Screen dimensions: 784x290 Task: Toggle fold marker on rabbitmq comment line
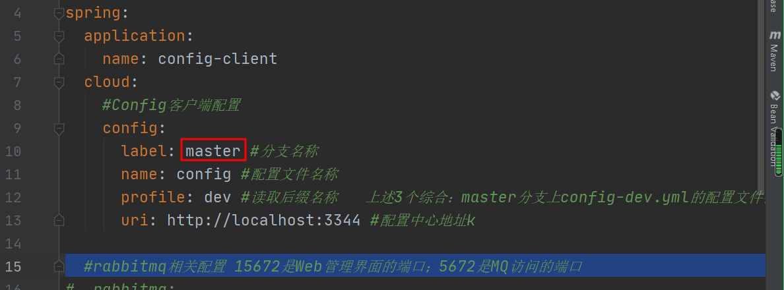(59, 266)
